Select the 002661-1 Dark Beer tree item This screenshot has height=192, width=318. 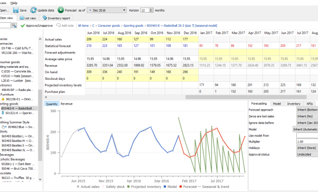click(18, 164)
